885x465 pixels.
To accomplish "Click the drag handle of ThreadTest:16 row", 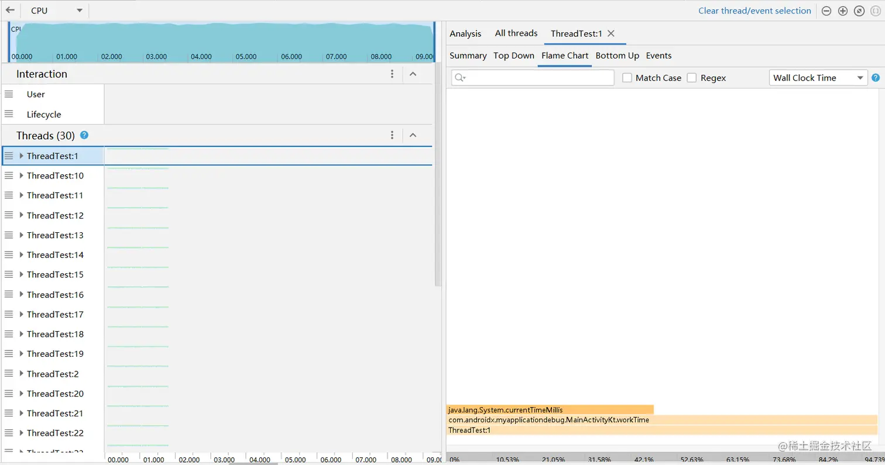I will pyautogui.click(x=9, y=294).
